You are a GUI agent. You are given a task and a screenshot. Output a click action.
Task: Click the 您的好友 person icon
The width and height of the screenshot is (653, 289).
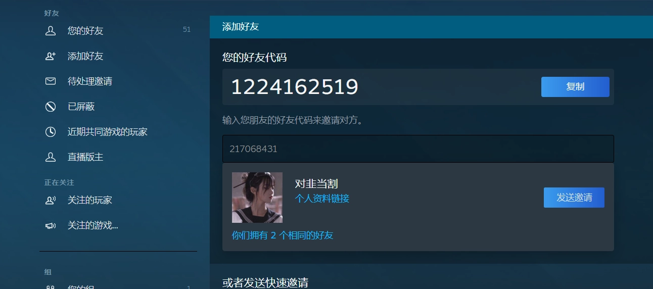51,31
